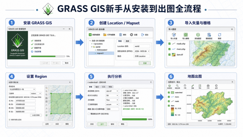Screen dimensions: 243x137
Task: Click the New Mapset plus icon in GRASS GIS launcher
Action: coord(90,35)
